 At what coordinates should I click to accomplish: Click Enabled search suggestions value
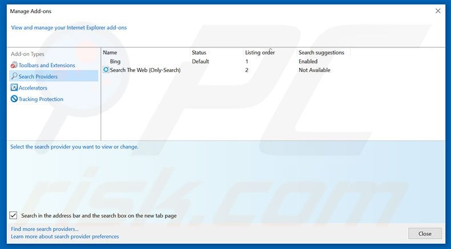coord(308,61)
